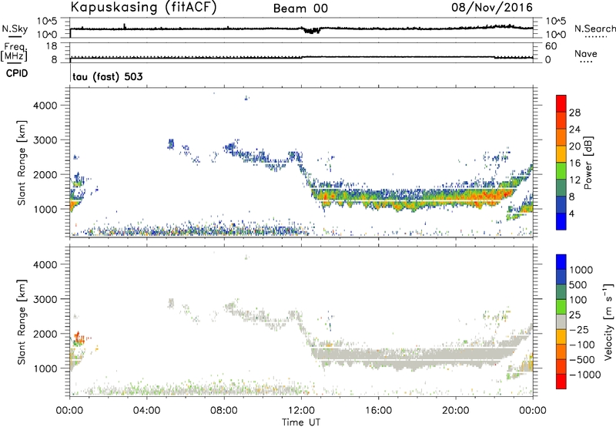The image size is (616, 427).
Task: Click the 'N.Sky' legend label
Action: pos(15,29)
